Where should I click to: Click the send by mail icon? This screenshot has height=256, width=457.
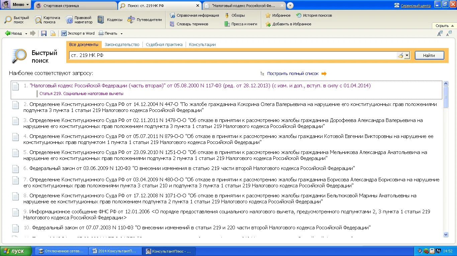[53, 33]
